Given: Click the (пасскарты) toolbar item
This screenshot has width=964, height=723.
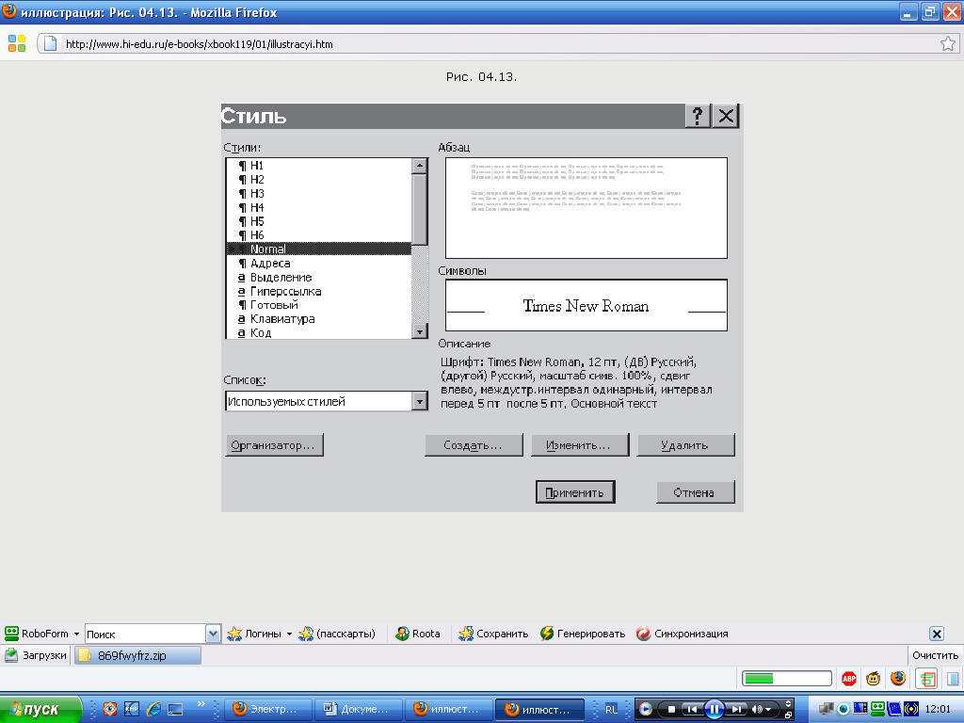Looking at the screenshot, I should [337, 634].
